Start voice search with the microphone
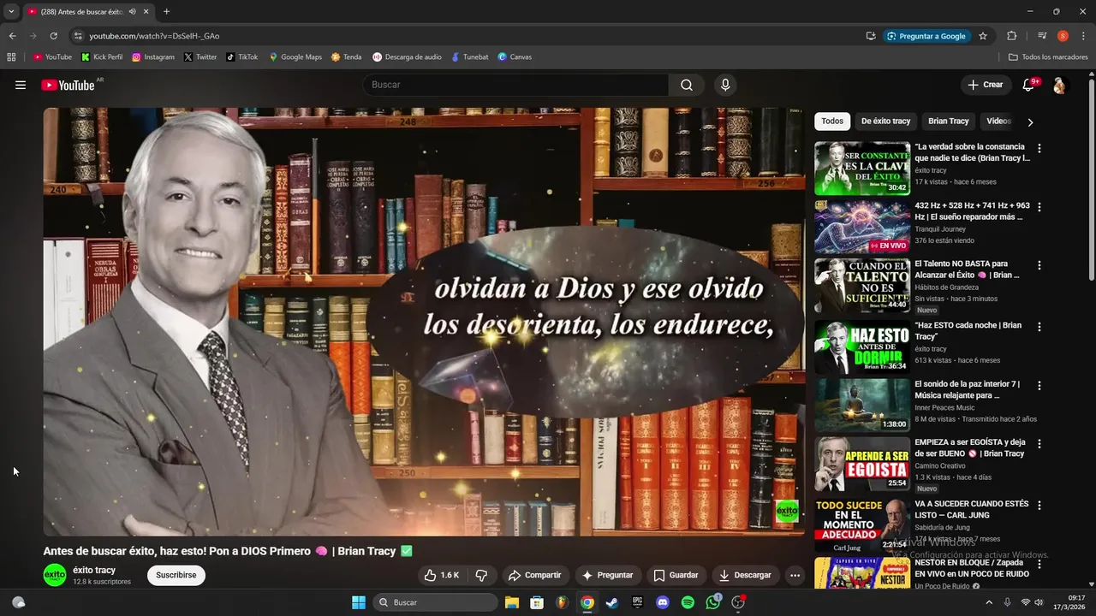 [x=725, y=85]
